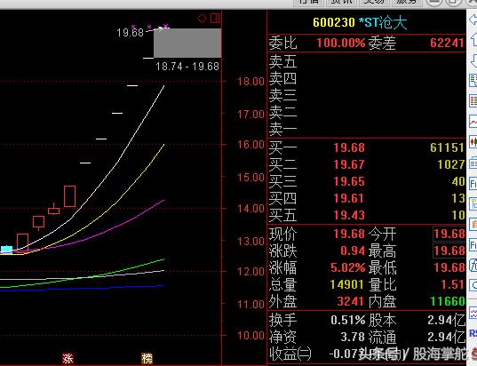Click the back arrow icon in right sidebar

(x=473, y=20)
